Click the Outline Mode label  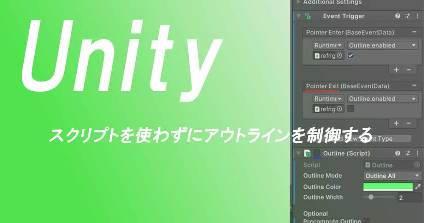tap(323, 176)
